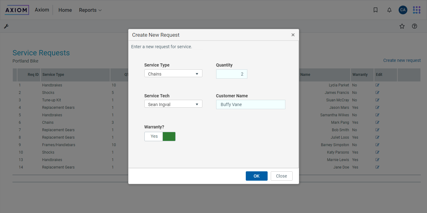The width and height of the screenshot is (427, 213).
Task: Go to the Home menu item
Action: click(x=65, y=10)
